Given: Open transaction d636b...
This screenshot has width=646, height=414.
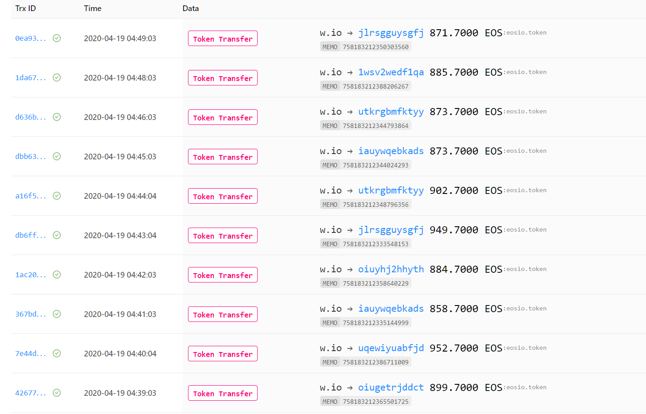Looking at the screenshot, I should tap(31, 117).
